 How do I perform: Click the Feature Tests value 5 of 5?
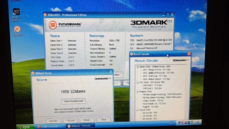pyautogui.click(x=71, y=61)
